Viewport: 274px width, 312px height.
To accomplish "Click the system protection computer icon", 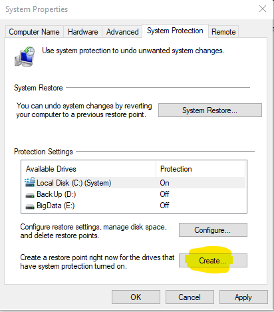I will [x=25, y=57].
